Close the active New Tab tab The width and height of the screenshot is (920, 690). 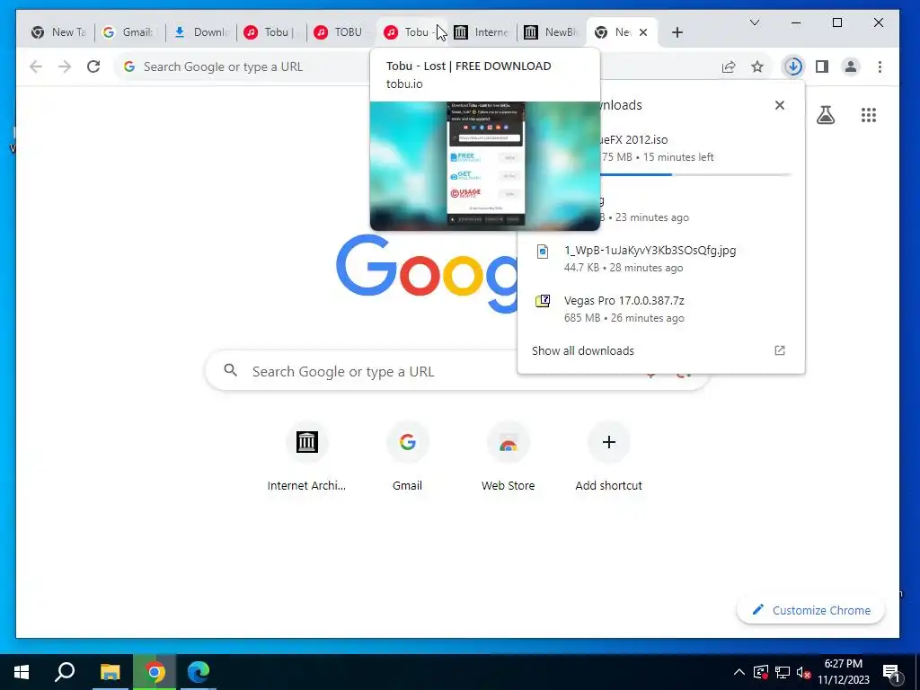tap(643, 32)
